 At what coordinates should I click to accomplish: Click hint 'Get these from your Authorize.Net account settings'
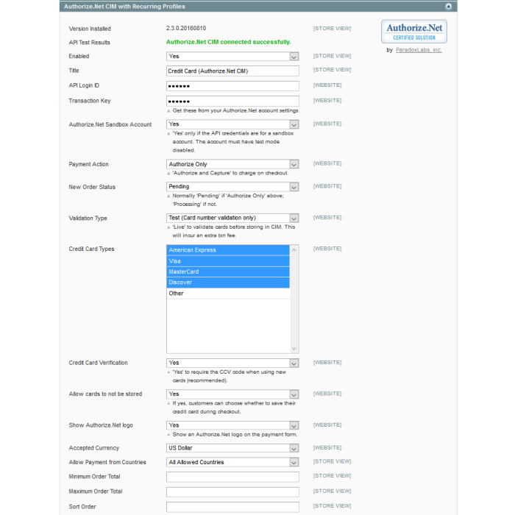[236, 110]
